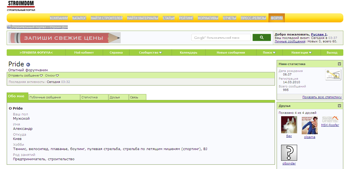Click the online status icon beside Pride

coord(28,65)
